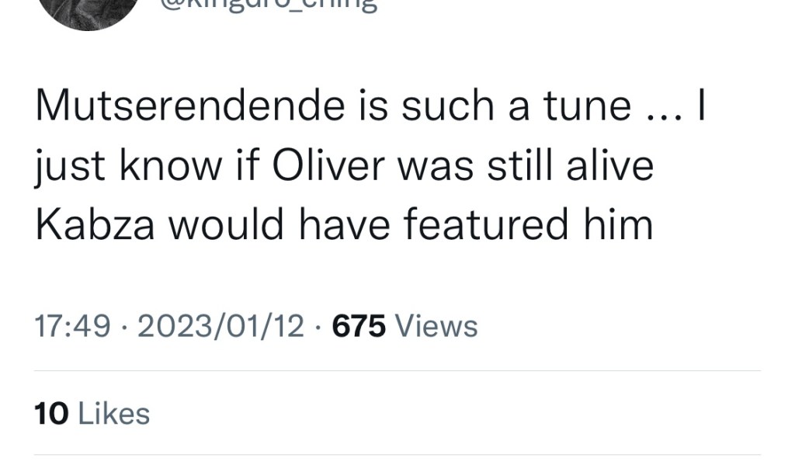Click the bold 10 likes count
The width and height of the screenshot is (795, 465).
[51, 414]
